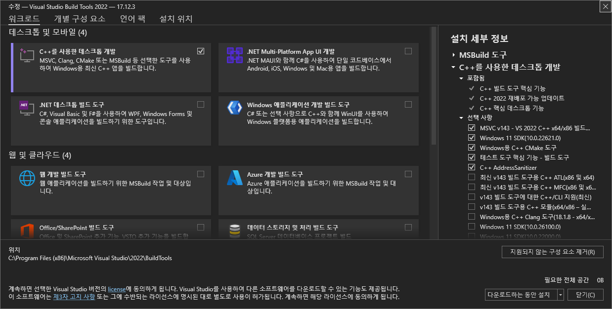Enable Windows 애플리케이션 개발 빌드 도구 checkbox
The height and width of the screenshot is (309, 612).
click(x=408, y=104)
